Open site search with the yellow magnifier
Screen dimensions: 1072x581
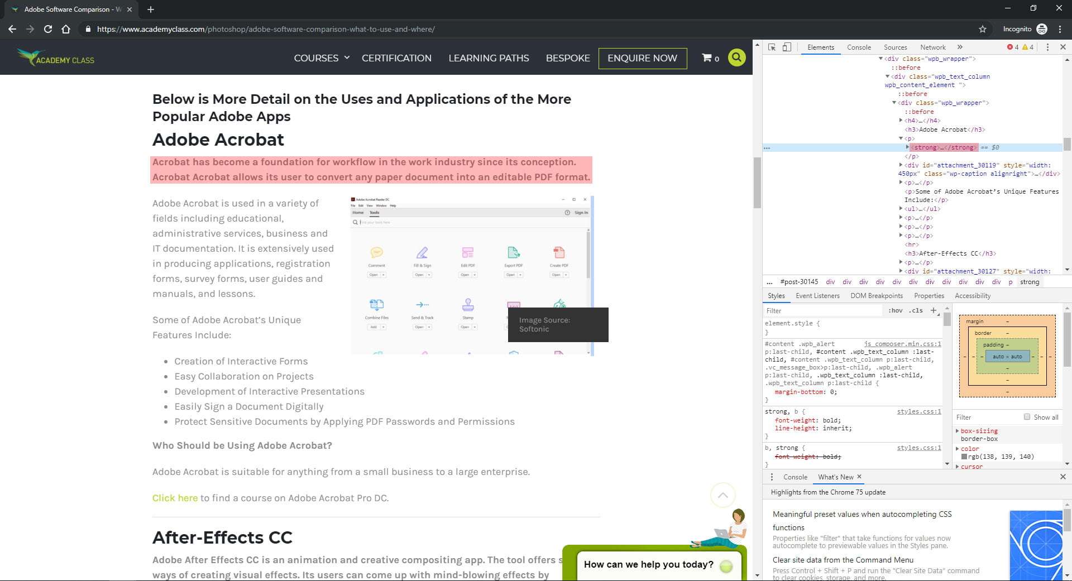point(737,57)
